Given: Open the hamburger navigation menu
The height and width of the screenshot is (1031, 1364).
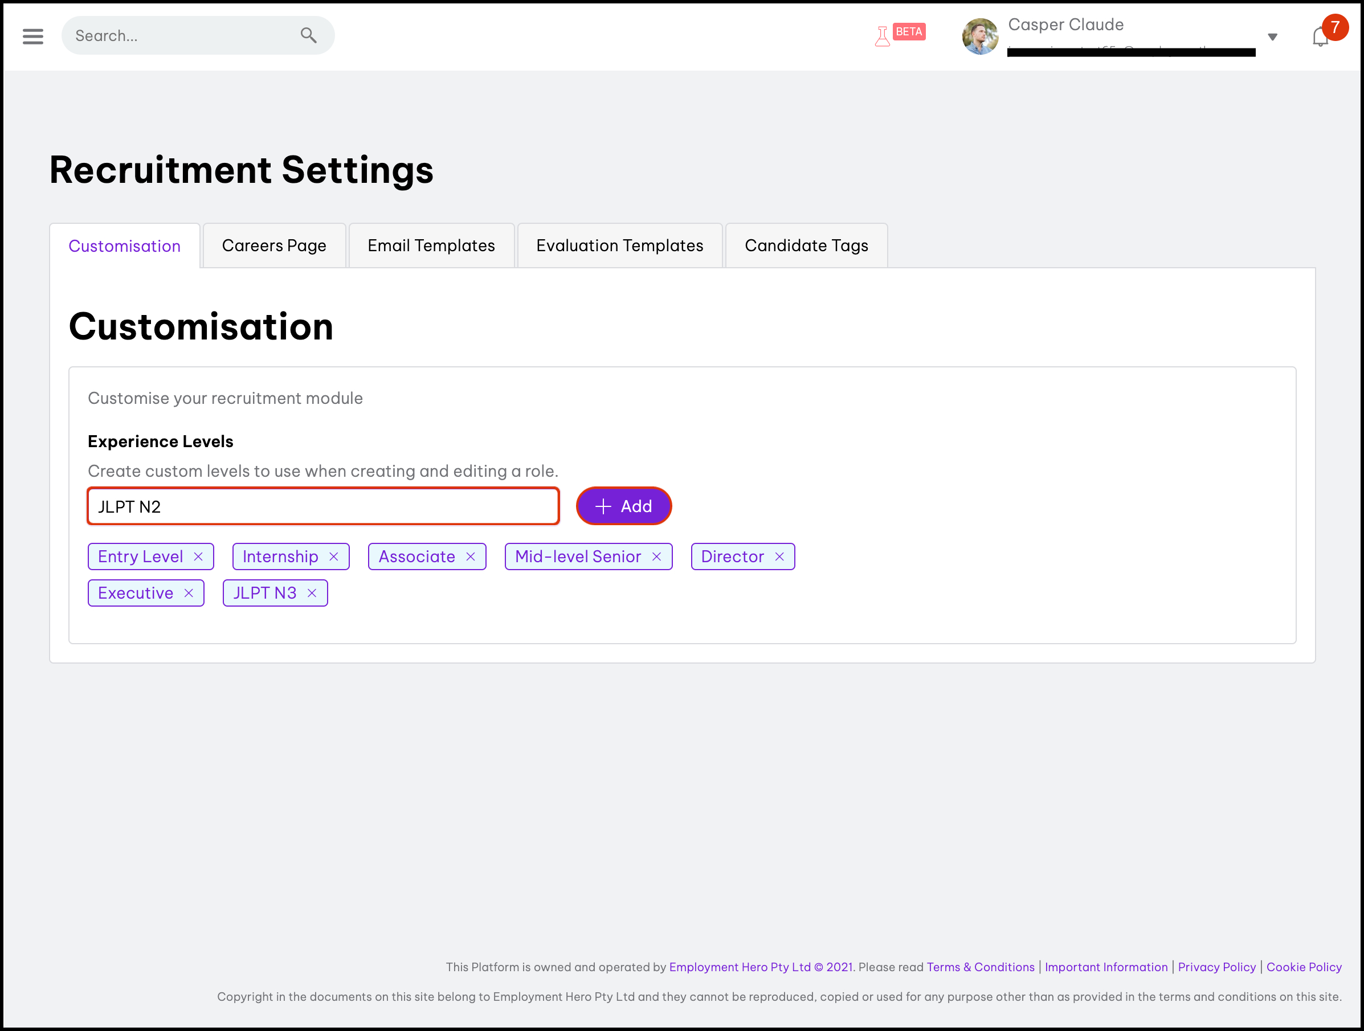Looking at the screenshot, I should pyautogui.click(x=32, y=36).
